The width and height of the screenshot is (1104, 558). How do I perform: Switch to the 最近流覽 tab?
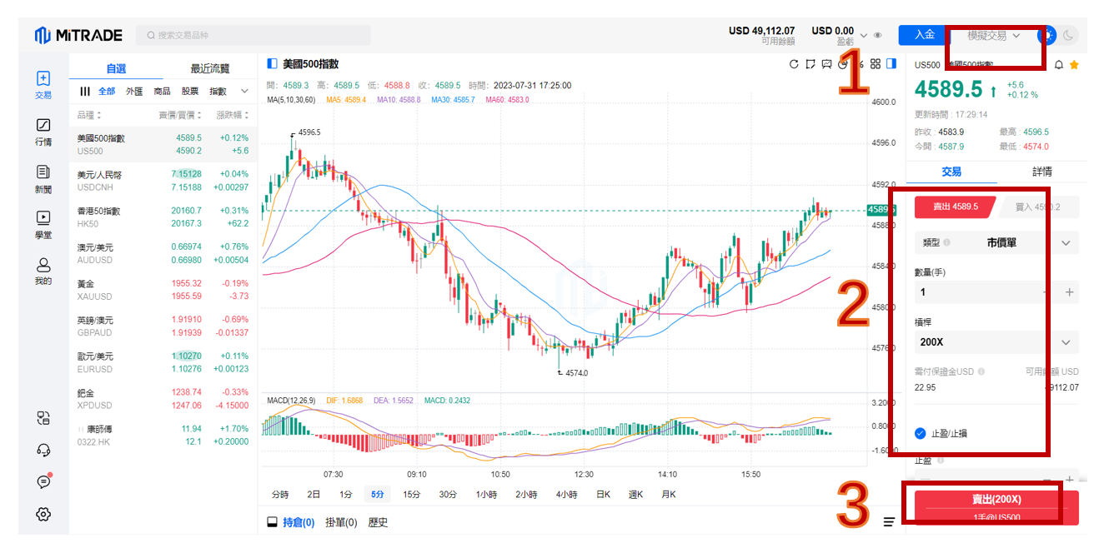click(x=209, y=68)
